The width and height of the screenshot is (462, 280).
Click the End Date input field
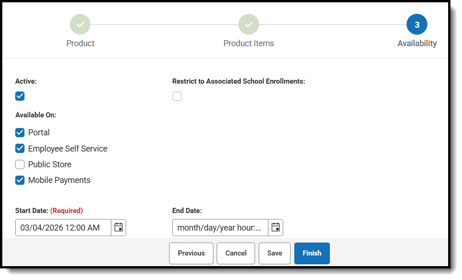click(219, 227)
